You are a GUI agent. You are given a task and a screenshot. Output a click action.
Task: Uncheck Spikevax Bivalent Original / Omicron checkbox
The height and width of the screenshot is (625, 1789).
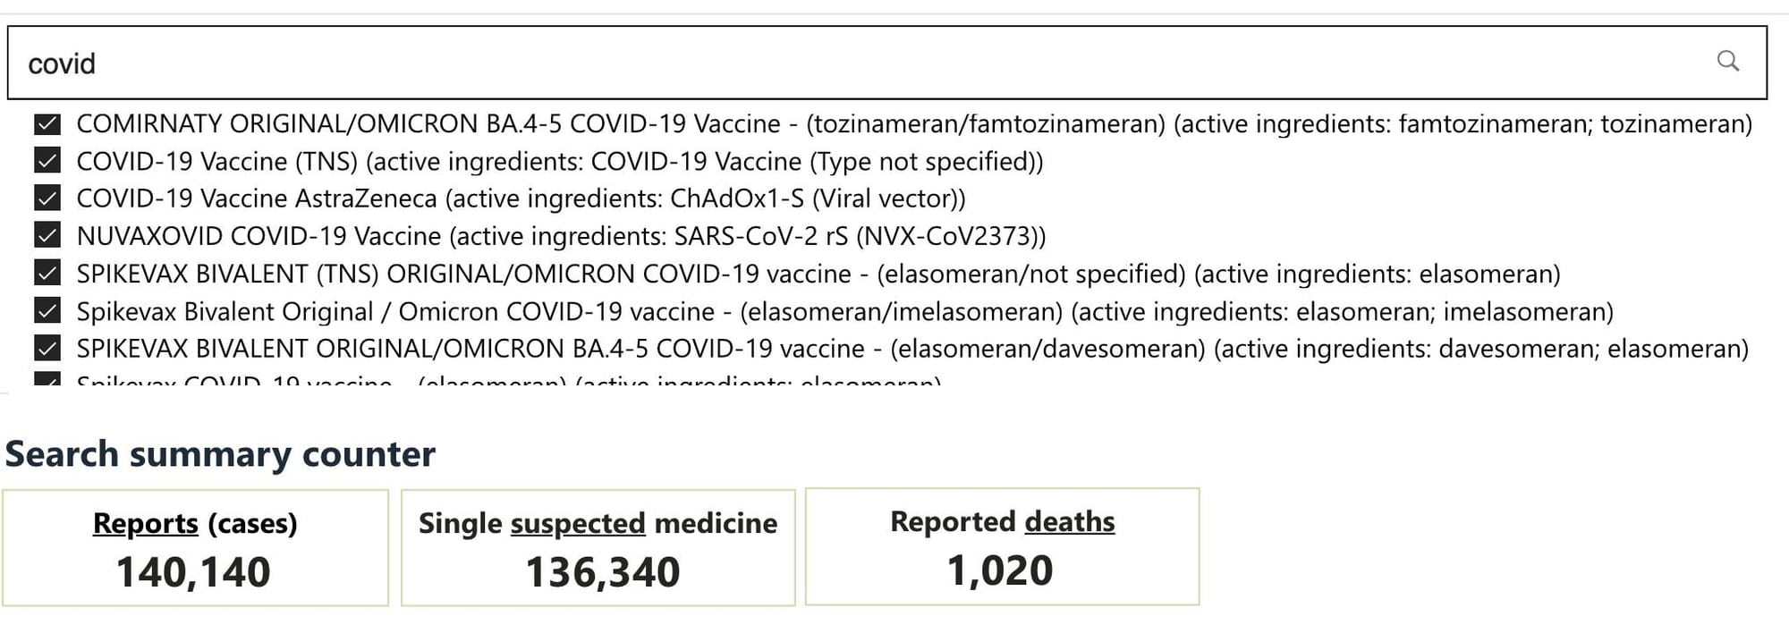47,310
